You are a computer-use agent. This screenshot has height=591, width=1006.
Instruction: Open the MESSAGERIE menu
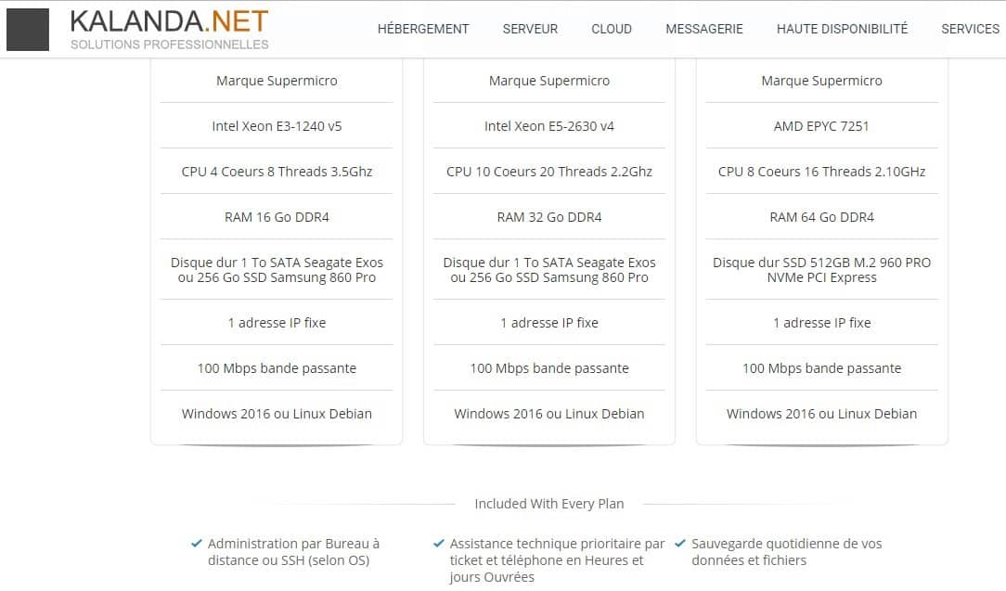(x=703, y=29)
